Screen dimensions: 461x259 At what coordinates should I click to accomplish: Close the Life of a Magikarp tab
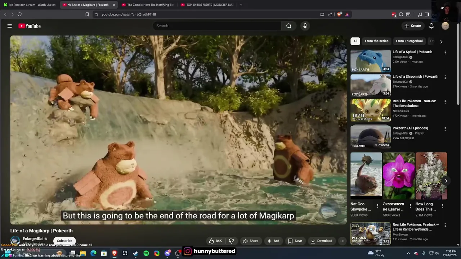coord(114,5)
